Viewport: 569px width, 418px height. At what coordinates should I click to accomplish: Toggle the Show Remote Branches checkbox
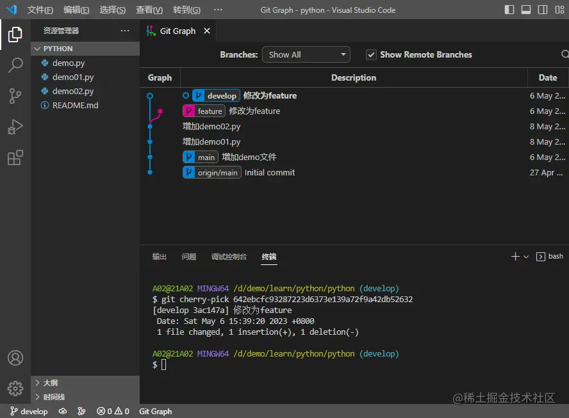click(x=371, y=55)
